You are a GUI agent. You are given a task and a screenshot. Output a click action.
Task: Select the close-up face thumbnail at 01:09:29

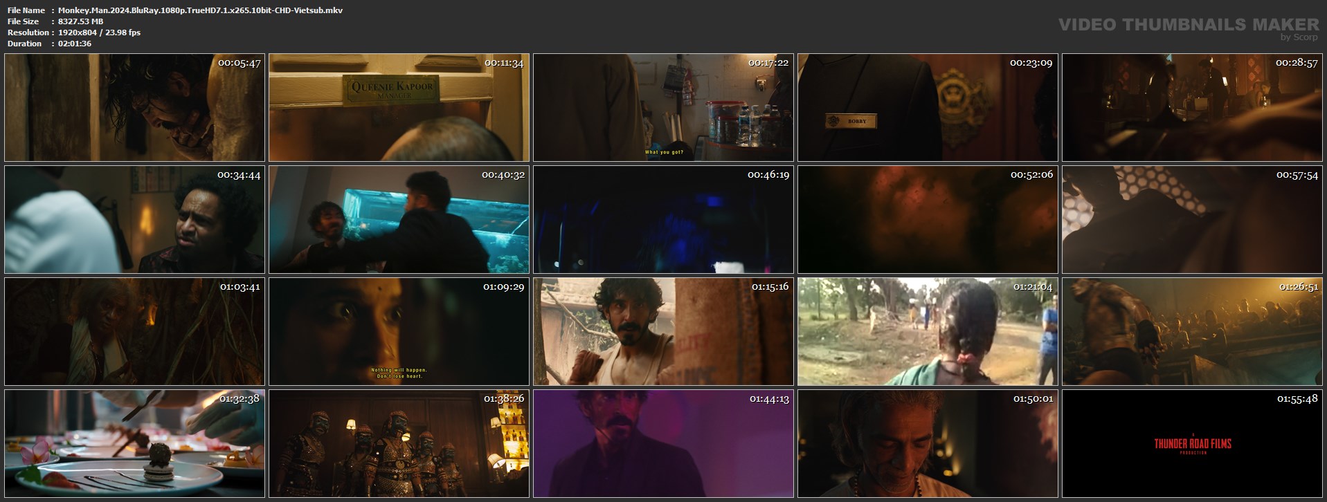click(x=399, y=331)
